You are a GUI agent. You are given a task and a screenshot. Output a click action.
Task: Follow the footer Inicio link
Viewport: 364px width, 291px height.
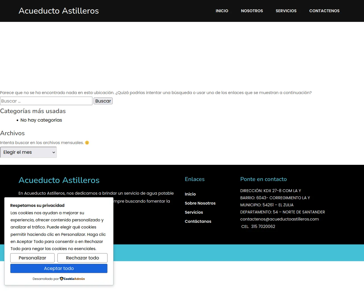point(190,194)
